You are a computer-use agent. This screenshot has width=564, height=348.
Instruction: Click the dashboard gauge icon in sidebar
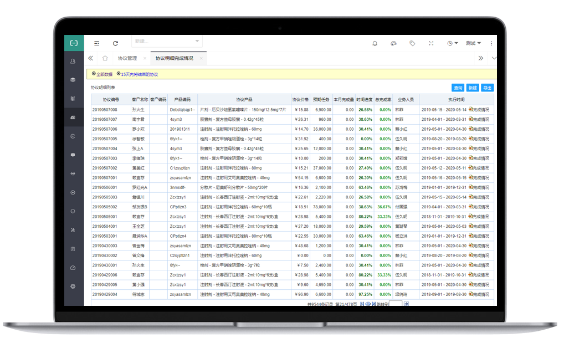(x=73, y=268)
